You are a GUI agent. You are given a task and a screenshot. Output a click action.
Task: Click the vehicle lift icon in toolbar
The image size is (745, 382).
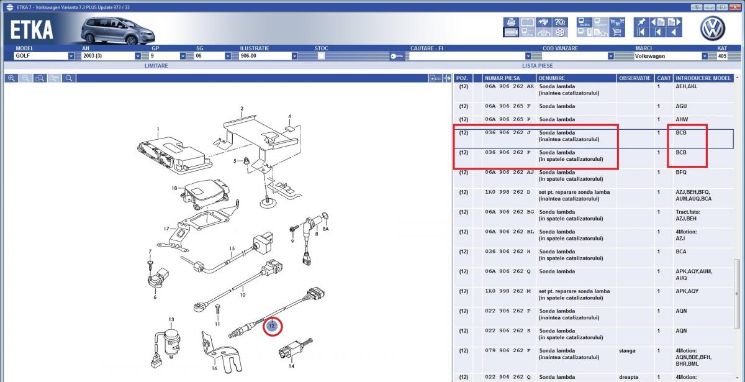tap(544, 33)
